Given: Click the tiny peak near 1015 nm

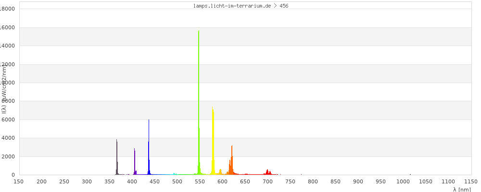Looking at the screenshot, I should (x=410, y=174).
